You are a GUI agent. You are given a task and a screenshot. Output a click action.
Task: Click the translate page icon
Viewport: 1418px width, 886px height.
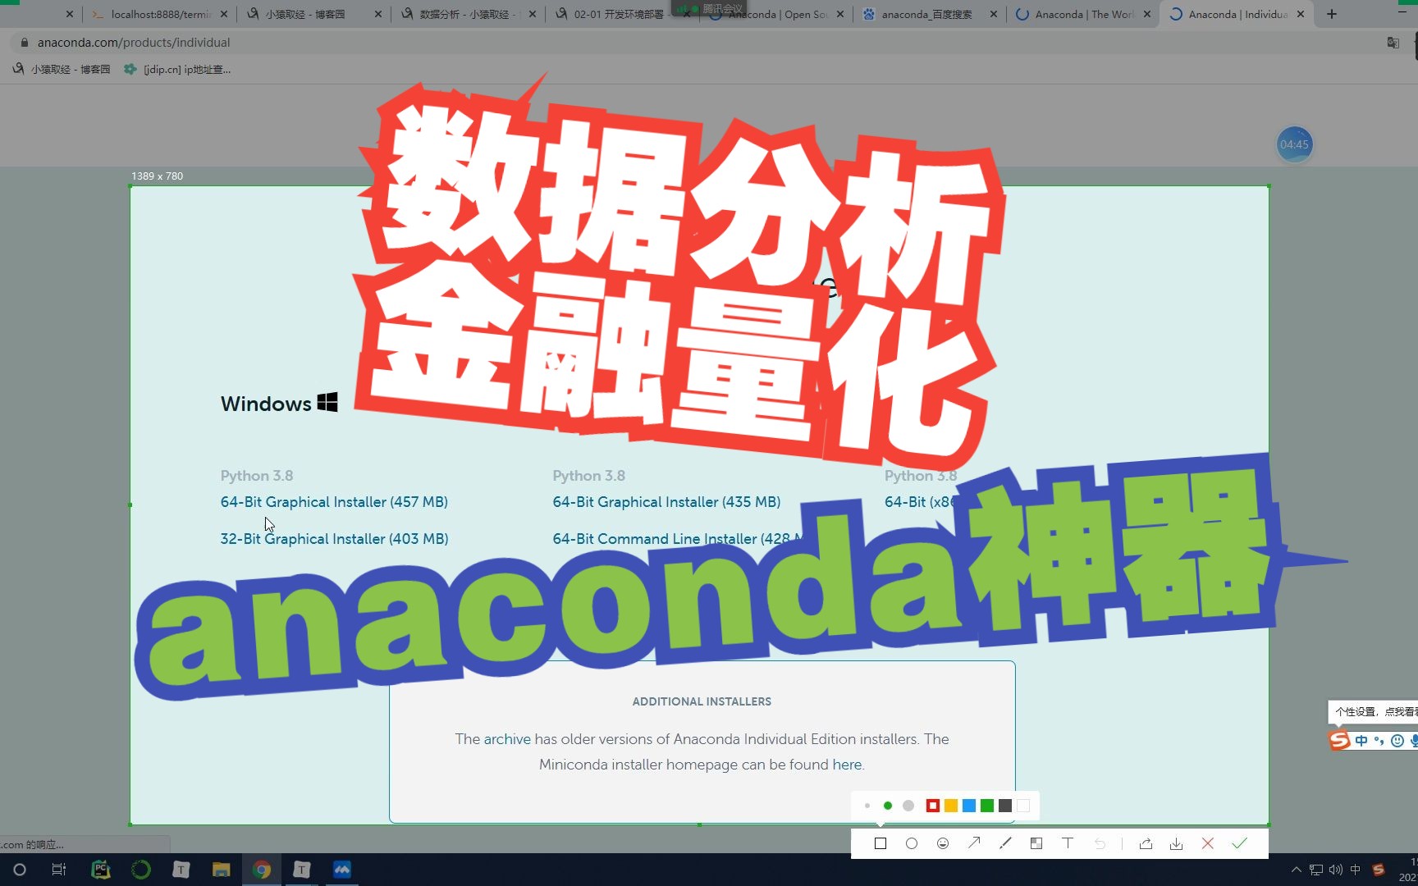tap(1393, 43)
